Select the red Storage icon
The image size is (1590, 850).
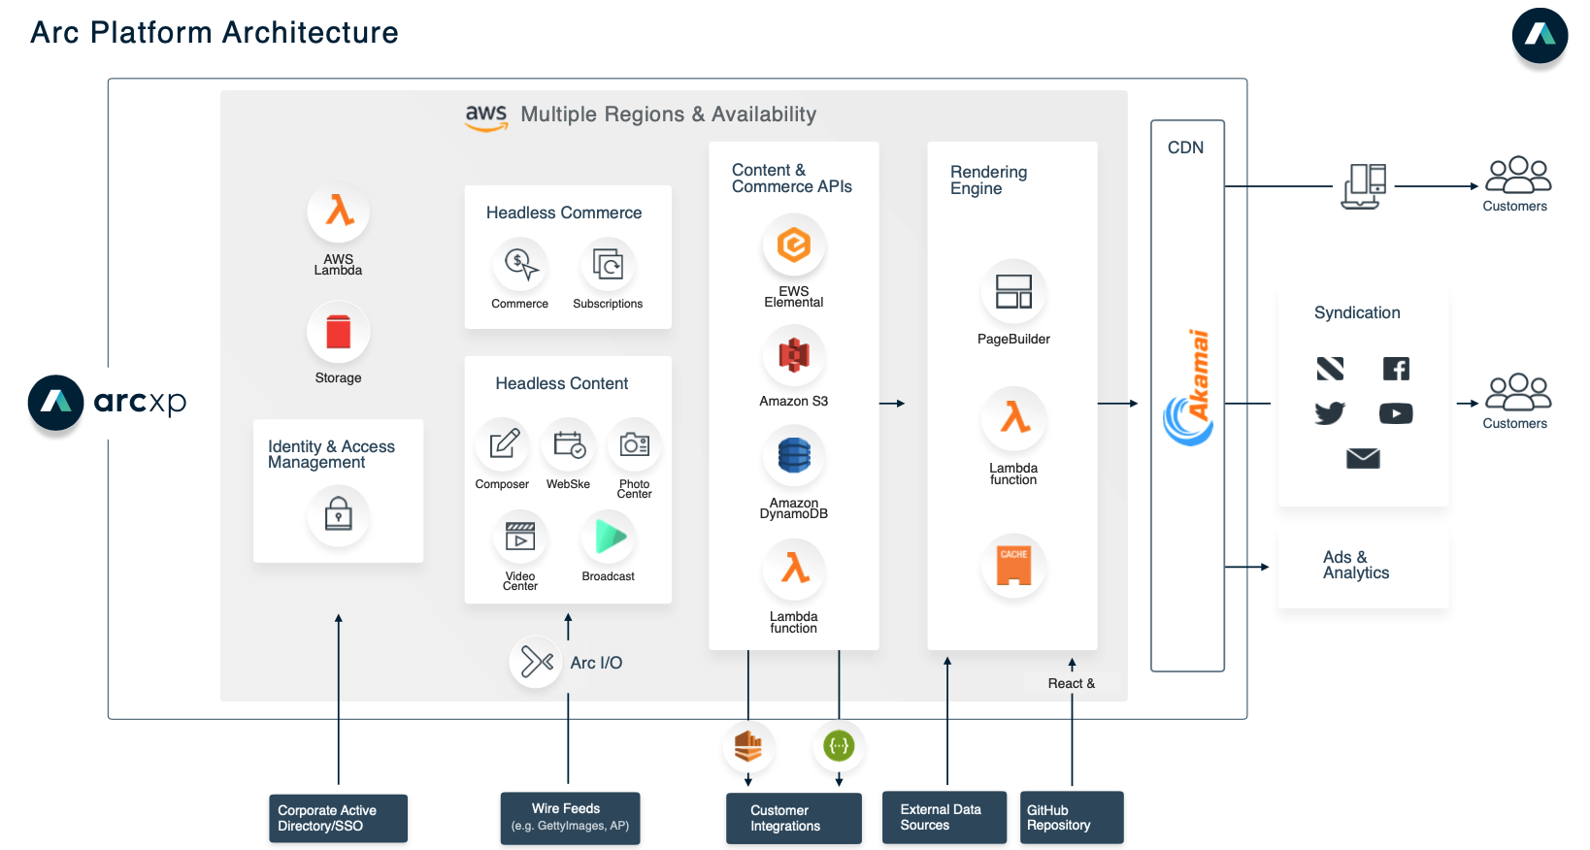click(x=339, y=332)
